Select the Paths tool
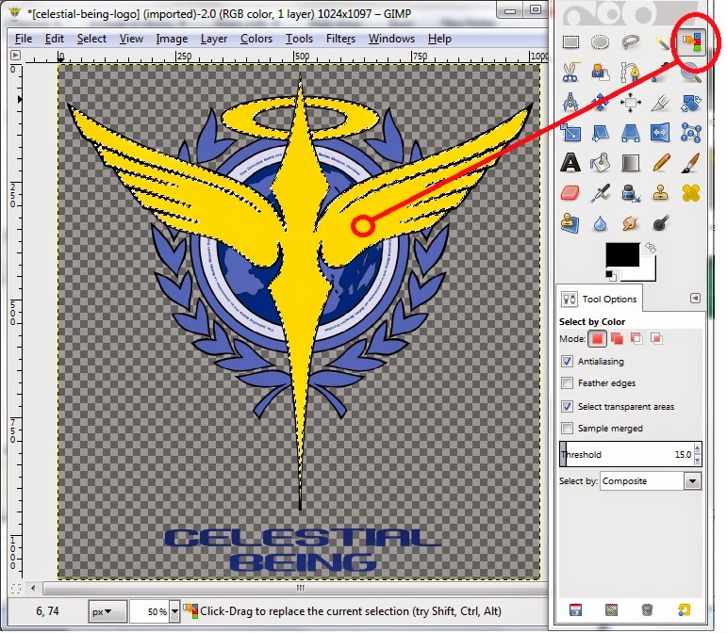This screenshot has height=633, width=727. (x=630, y=73)
